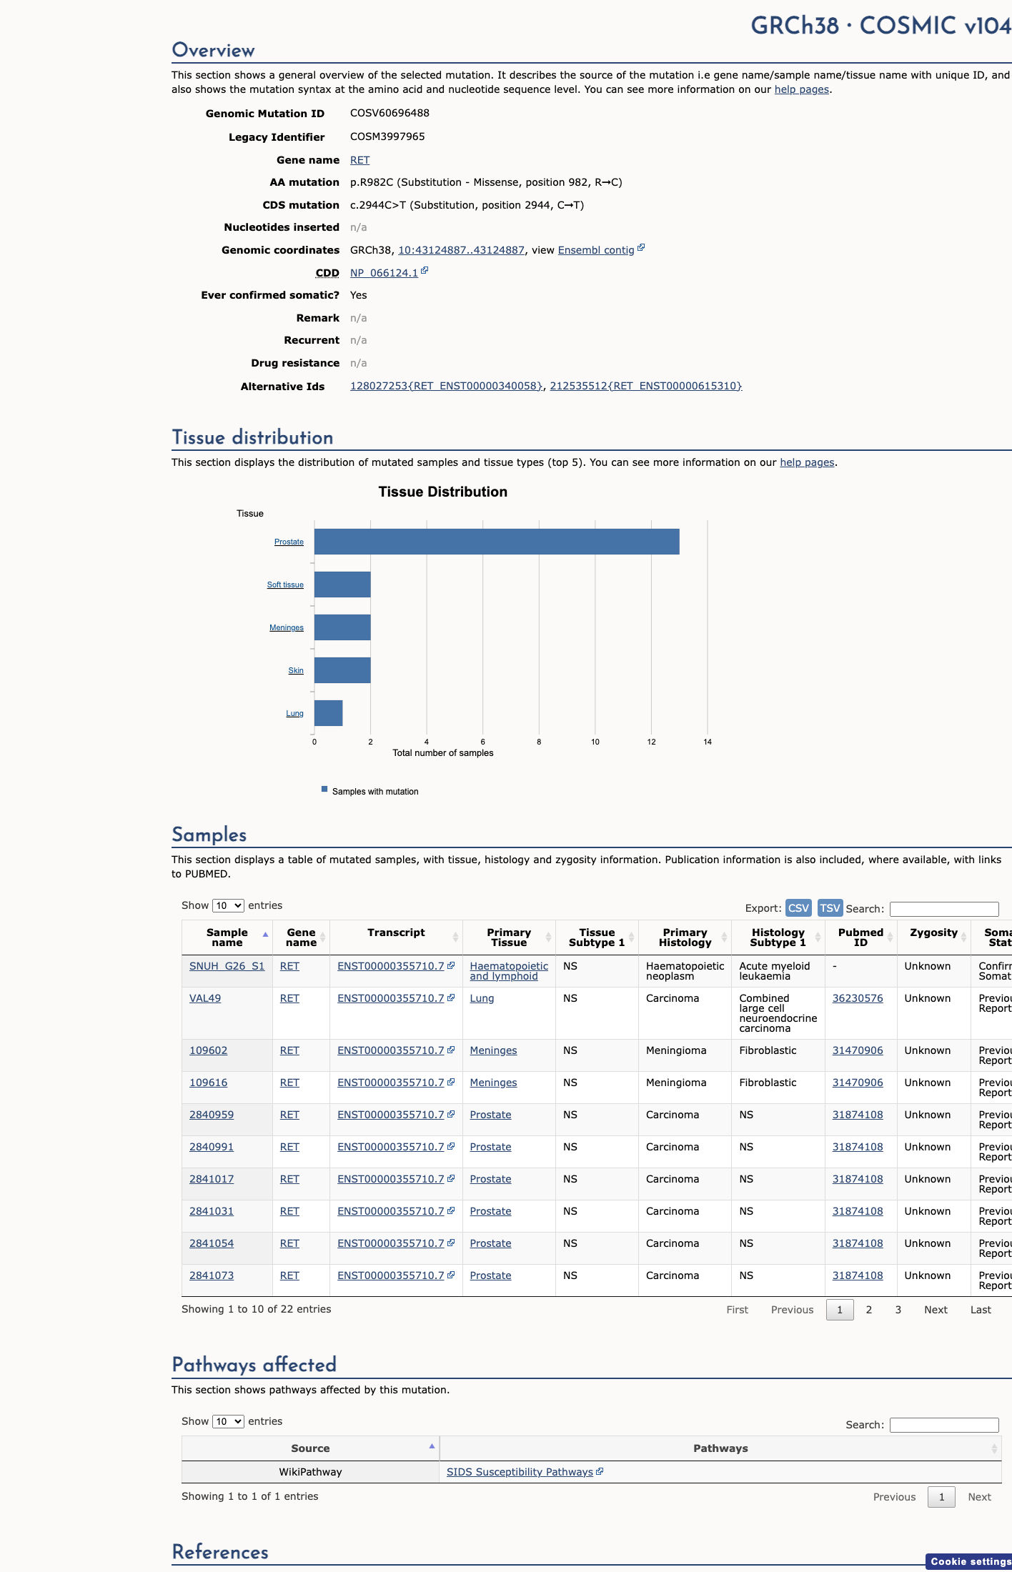Sort samples by Sample name column arrow
The width and height of the screenshot is (1012, 1572).
pyautogui.click(x=266, y=935)
